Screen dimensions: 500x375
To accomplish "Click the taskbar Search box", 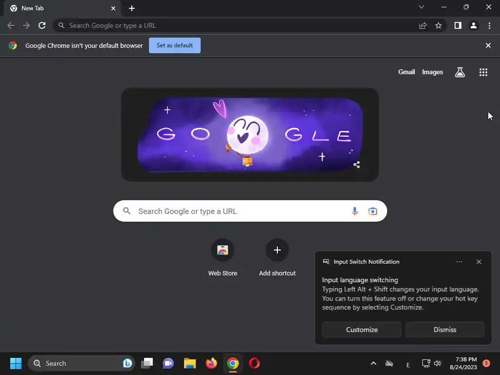I will (x=82, y=363).
